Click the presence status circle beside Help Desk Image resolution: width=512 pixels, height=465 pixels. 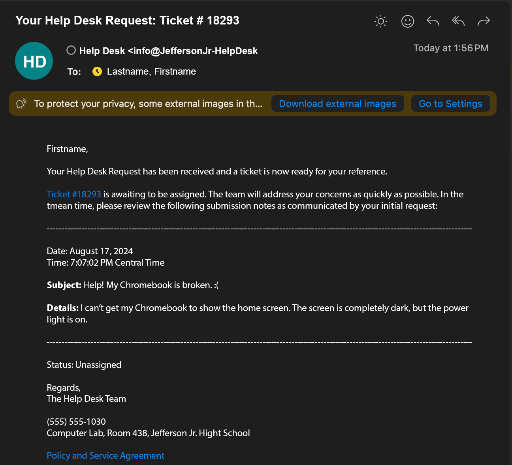(71, 50)
